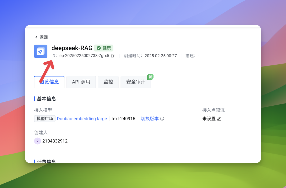Click the deepseek-RAG endpoint title
The width and height of the screenshot is (286, 188).
(72, 48)
